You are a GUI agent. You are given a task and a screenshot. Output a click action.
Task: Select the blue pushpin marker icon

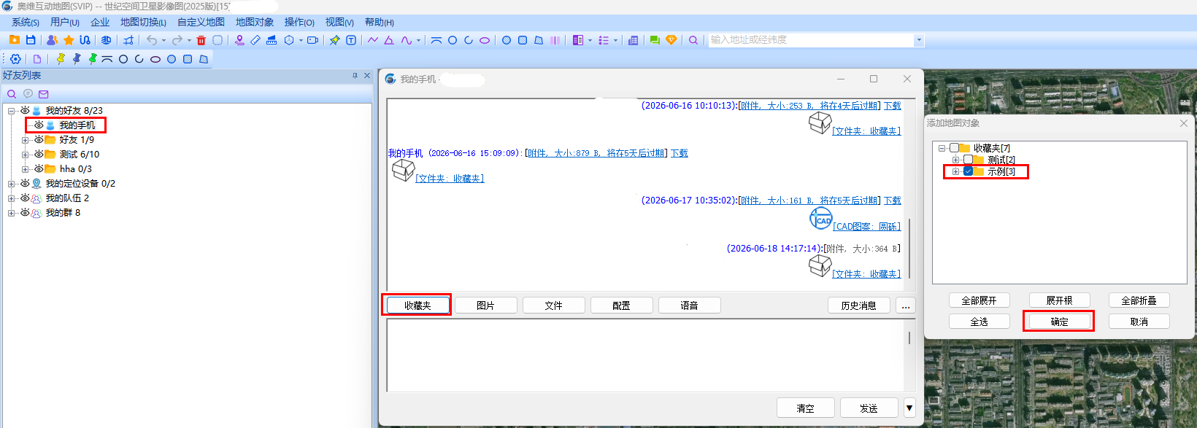pyautogui.click(x=77, y=59)
